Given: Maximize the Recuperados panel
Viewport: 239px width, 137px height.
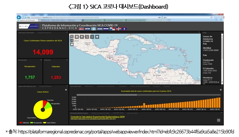Looking at the screenshot, I should (41, 60).
